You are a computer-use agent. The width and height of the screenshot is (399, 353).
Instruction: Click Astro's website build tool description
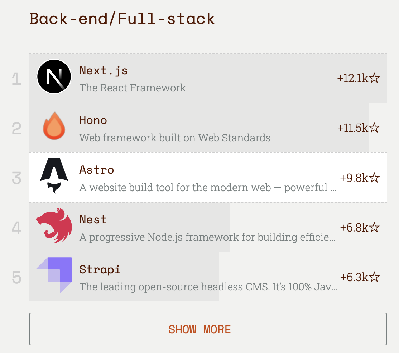[x=208, y=188]
